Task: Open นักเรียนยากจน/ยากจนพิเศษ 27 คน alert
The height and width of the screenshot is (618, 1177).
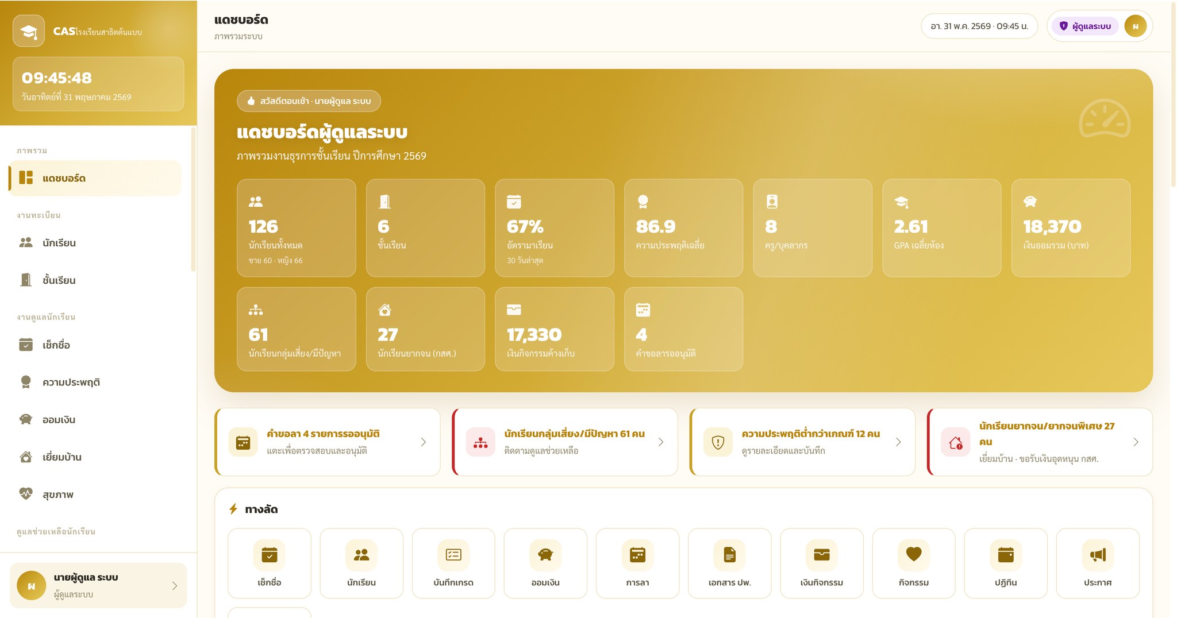Action: pyautogui.click(x=1040, y=442)
